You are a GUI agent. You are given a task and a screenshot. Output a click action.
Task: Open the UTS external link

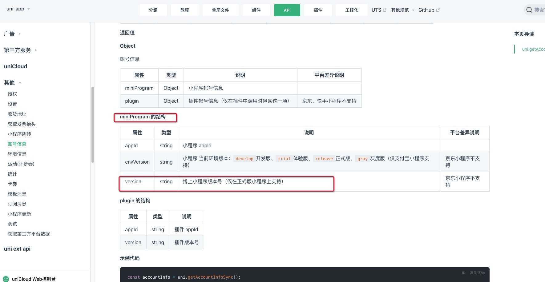[378, 10]
